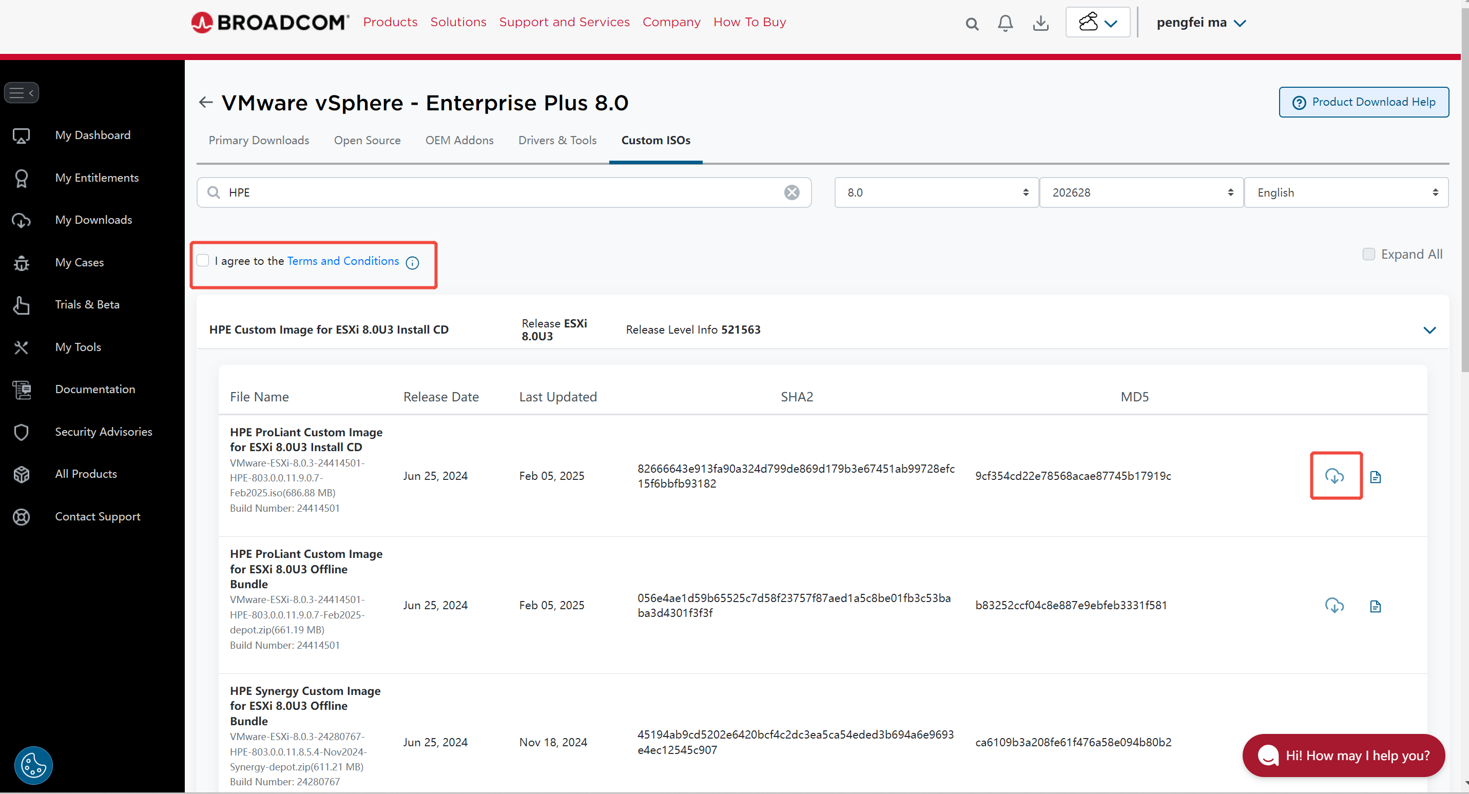
Task: Open the Products menu
Action: pos(390,22)
